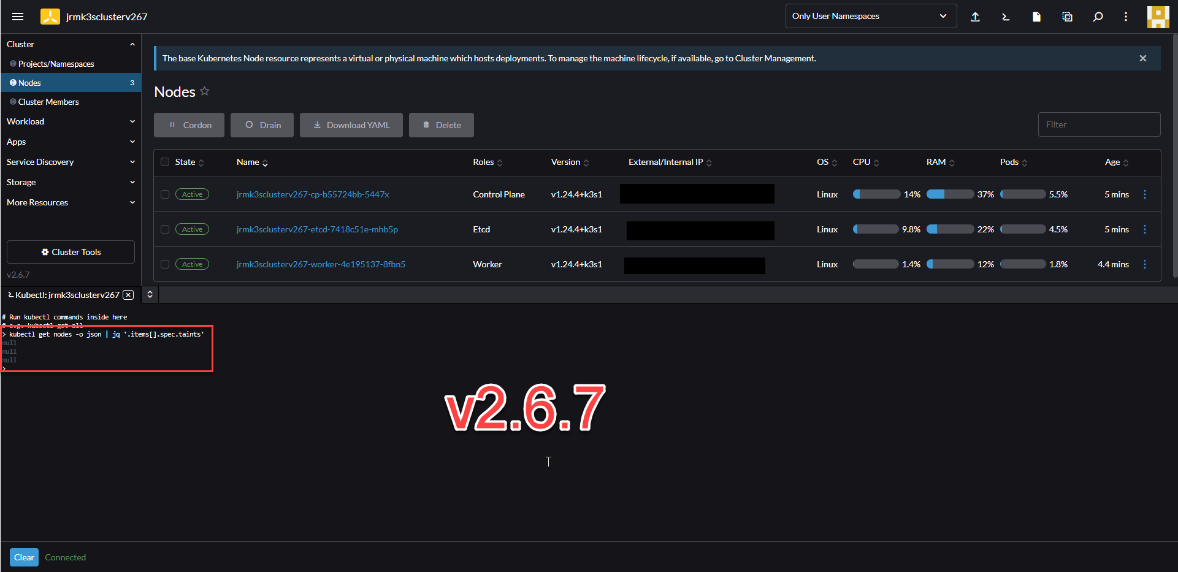Open the resource search
The image size is (1178, 572).
click(1098, 17)
